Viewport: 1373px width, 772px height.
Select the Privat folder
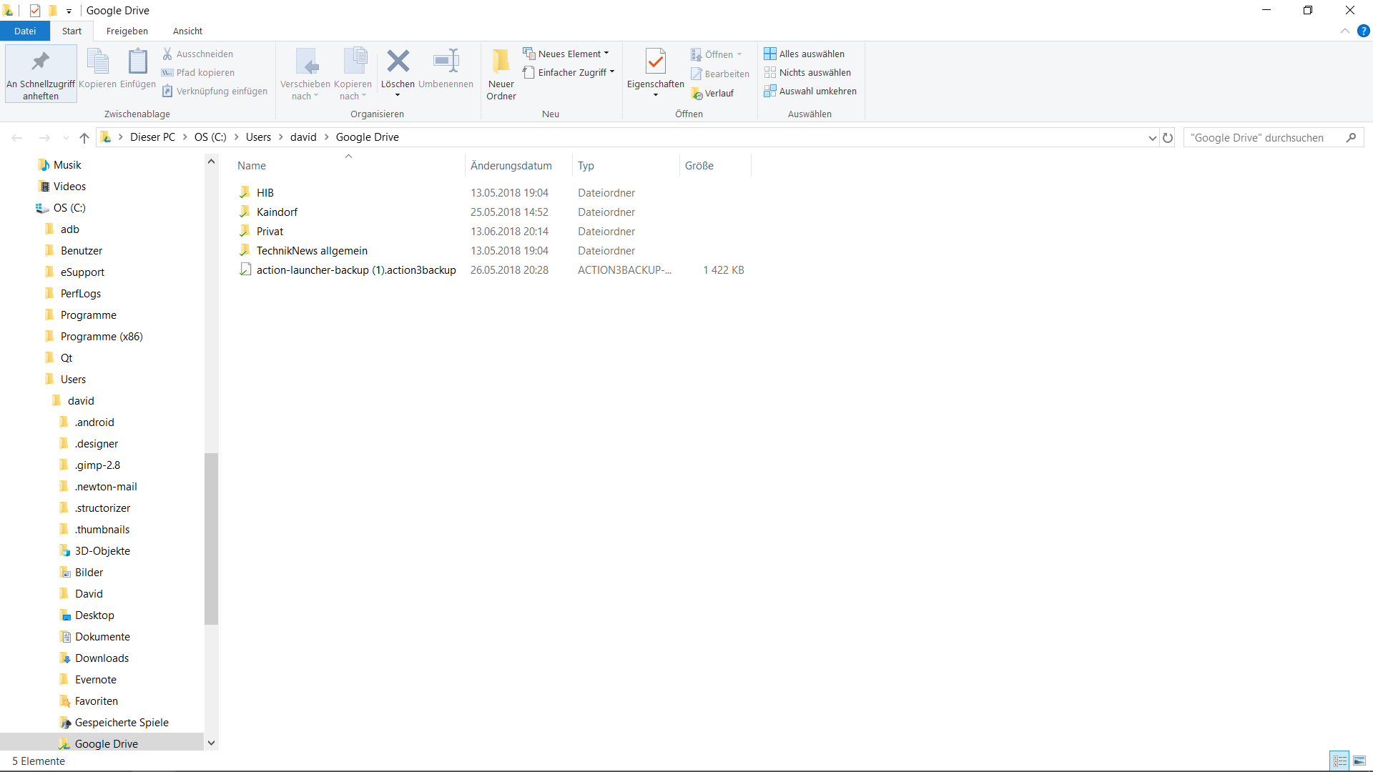pos(270,231)
